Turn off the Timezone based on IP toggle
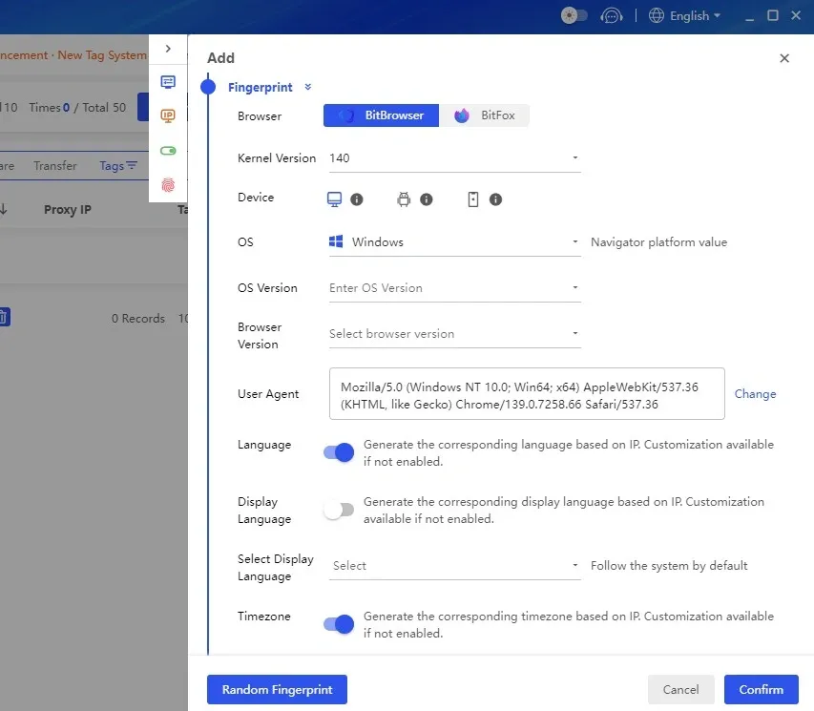This screenshot has height=711, width=814. coord(339,624)
